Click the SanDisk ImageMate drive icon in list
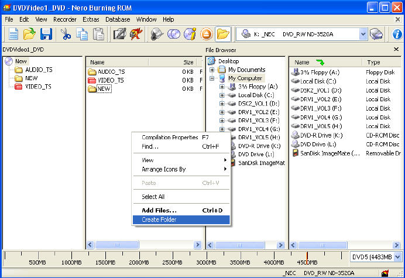405x278 pixels. [x=295, y=153]
